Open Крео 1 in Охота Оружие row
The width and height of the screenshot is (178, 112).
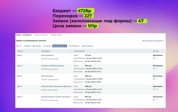[20, 76]
